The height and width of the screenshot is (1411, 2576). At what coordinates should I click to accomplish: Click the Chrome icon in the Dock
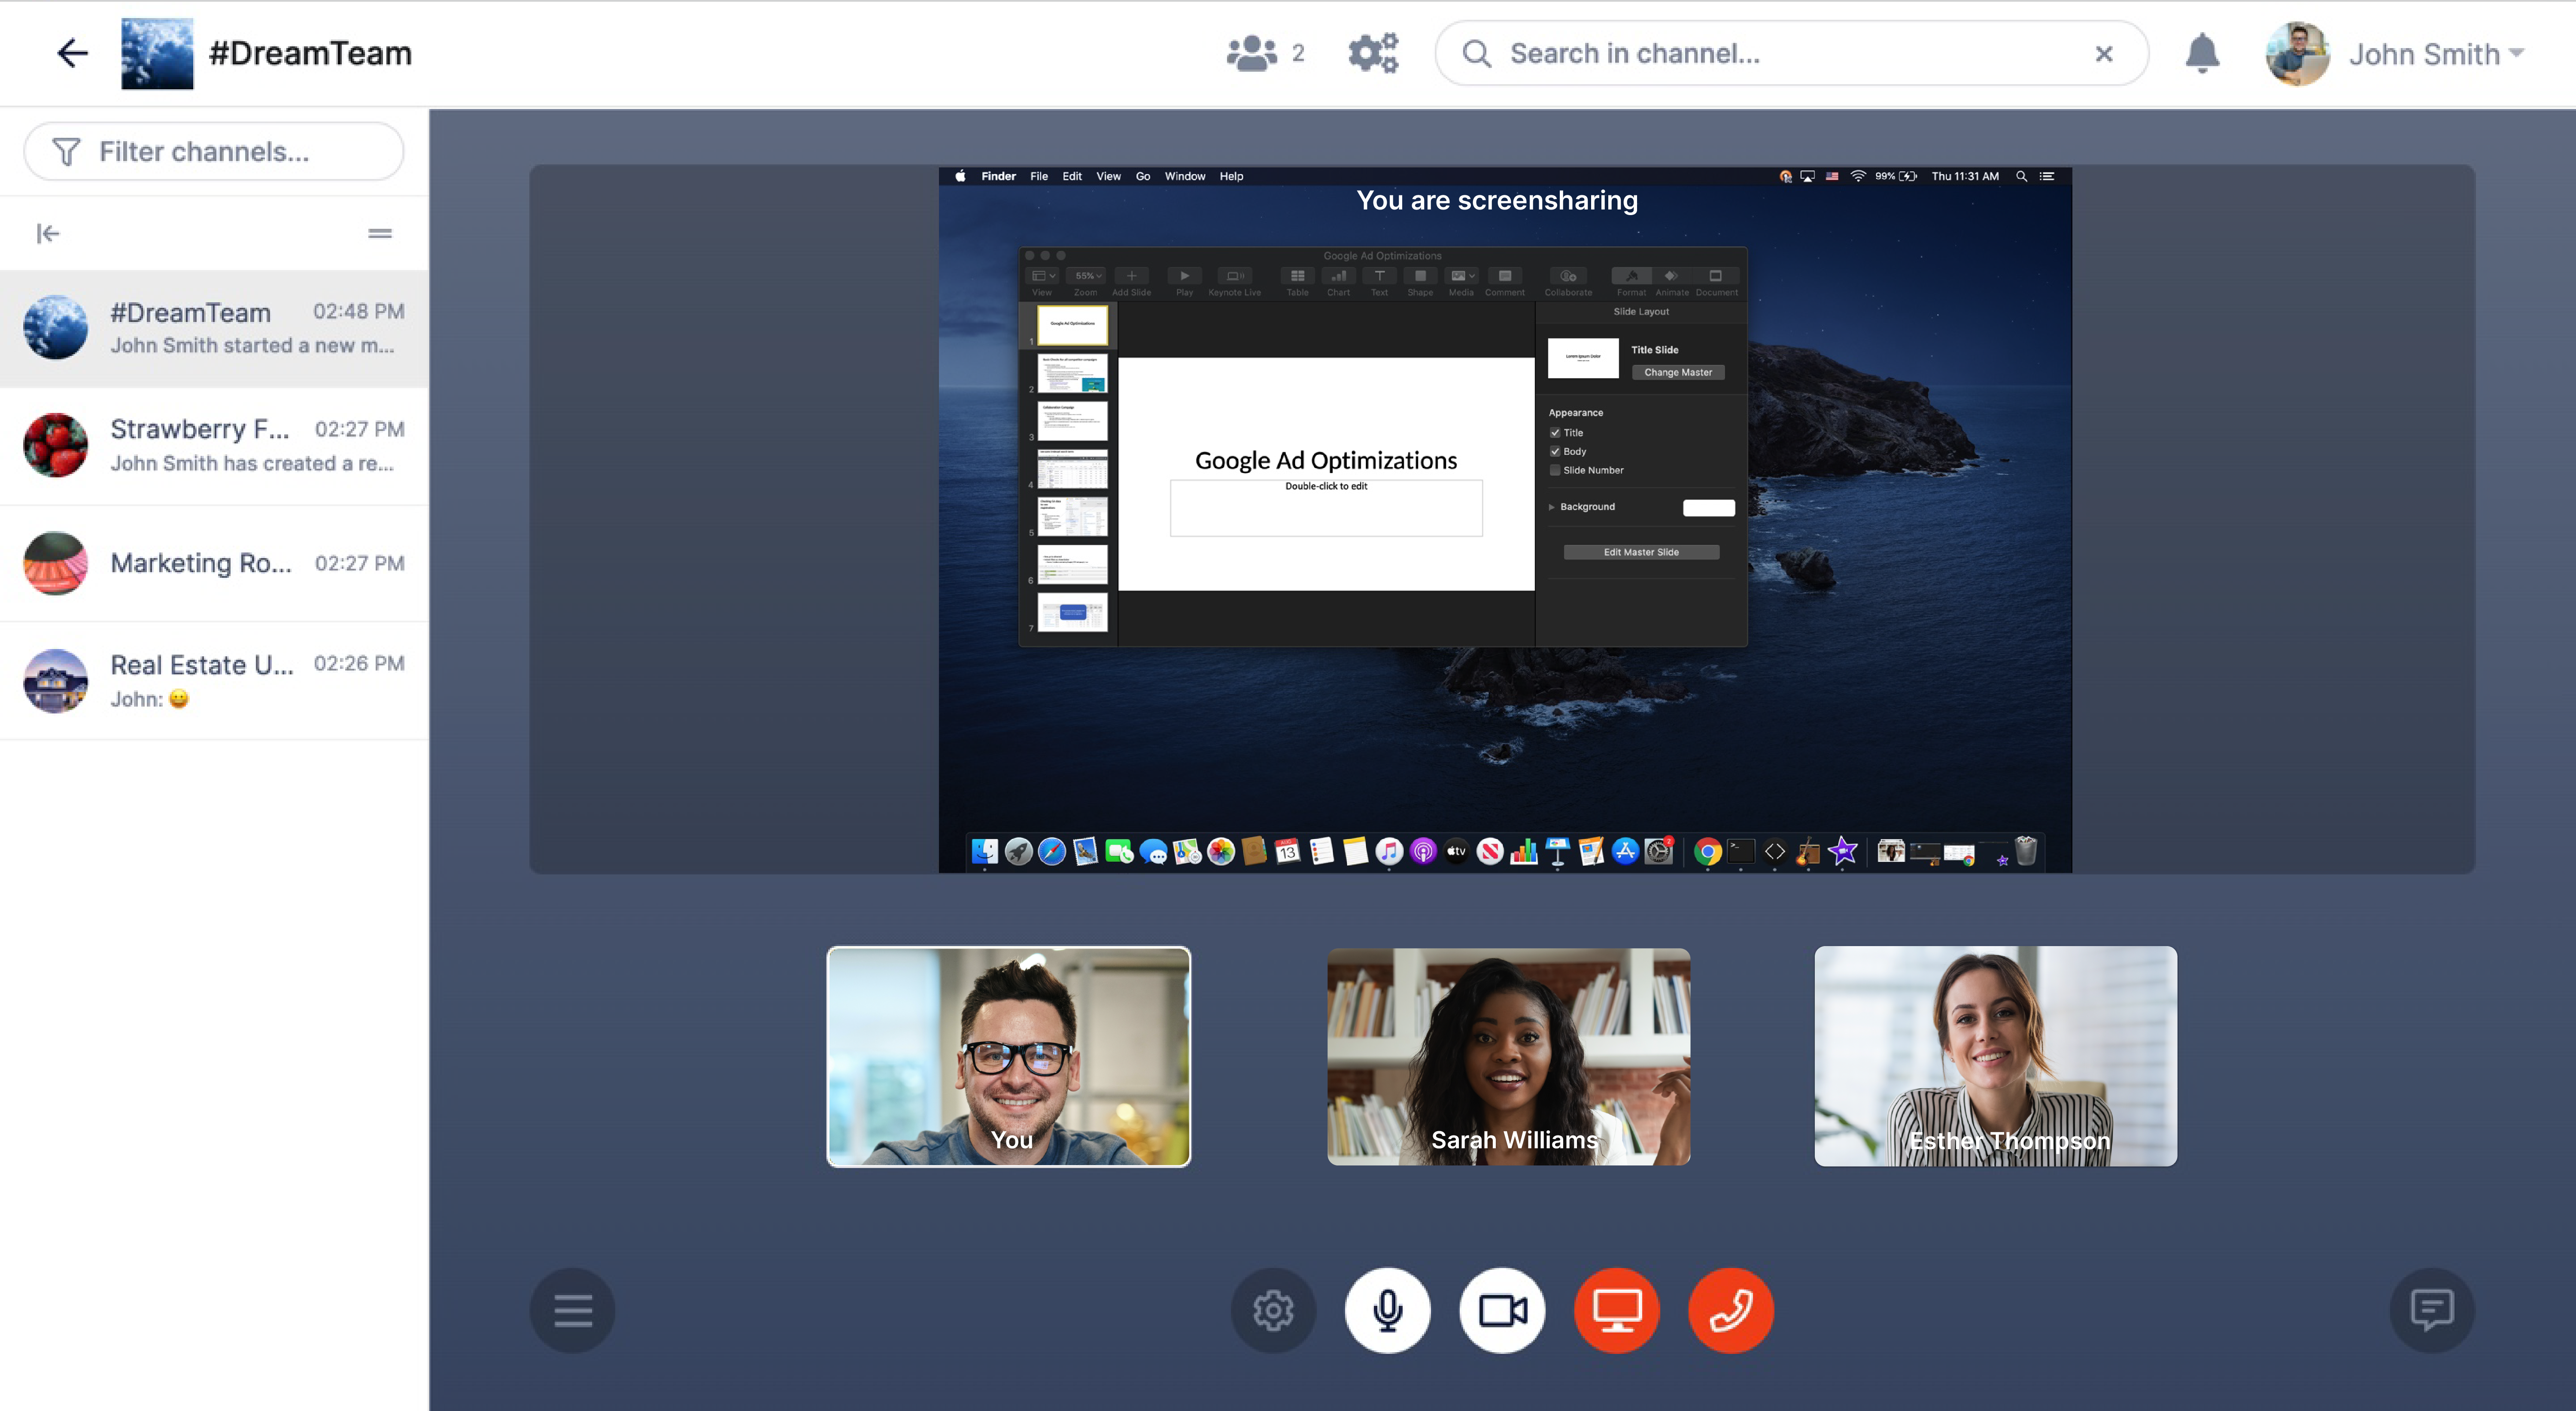pyautogui.click(x=1708, y=852)
